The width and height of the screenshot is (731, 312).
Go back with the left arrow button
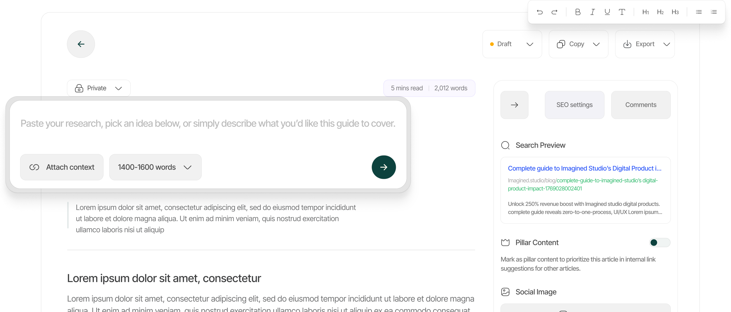click(x=81, y=44)
